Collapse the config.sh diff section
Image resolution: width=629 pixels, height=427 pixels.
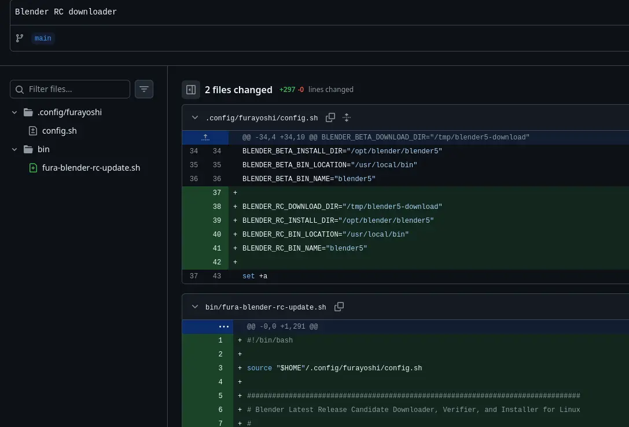(195, 117)
